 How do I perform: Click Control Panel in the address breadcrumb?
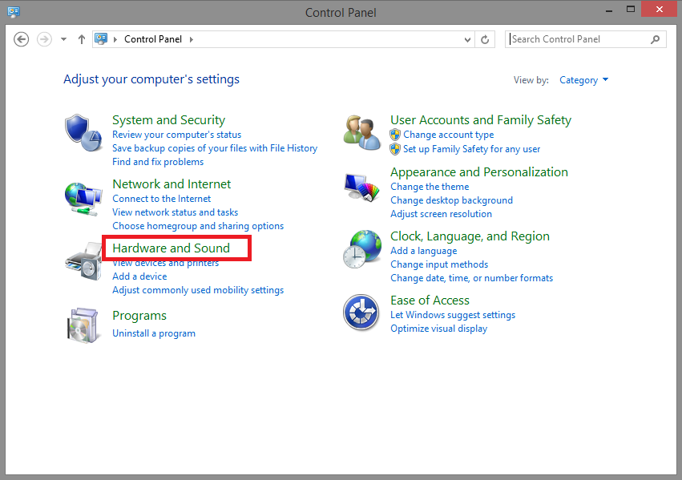(x=153, y=39)
